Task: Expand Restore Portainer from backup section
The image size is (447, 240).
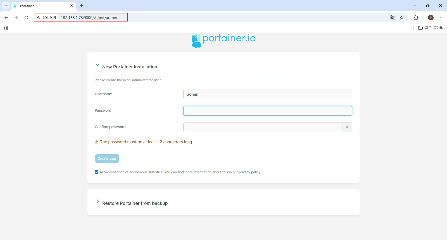Action: 98,201
